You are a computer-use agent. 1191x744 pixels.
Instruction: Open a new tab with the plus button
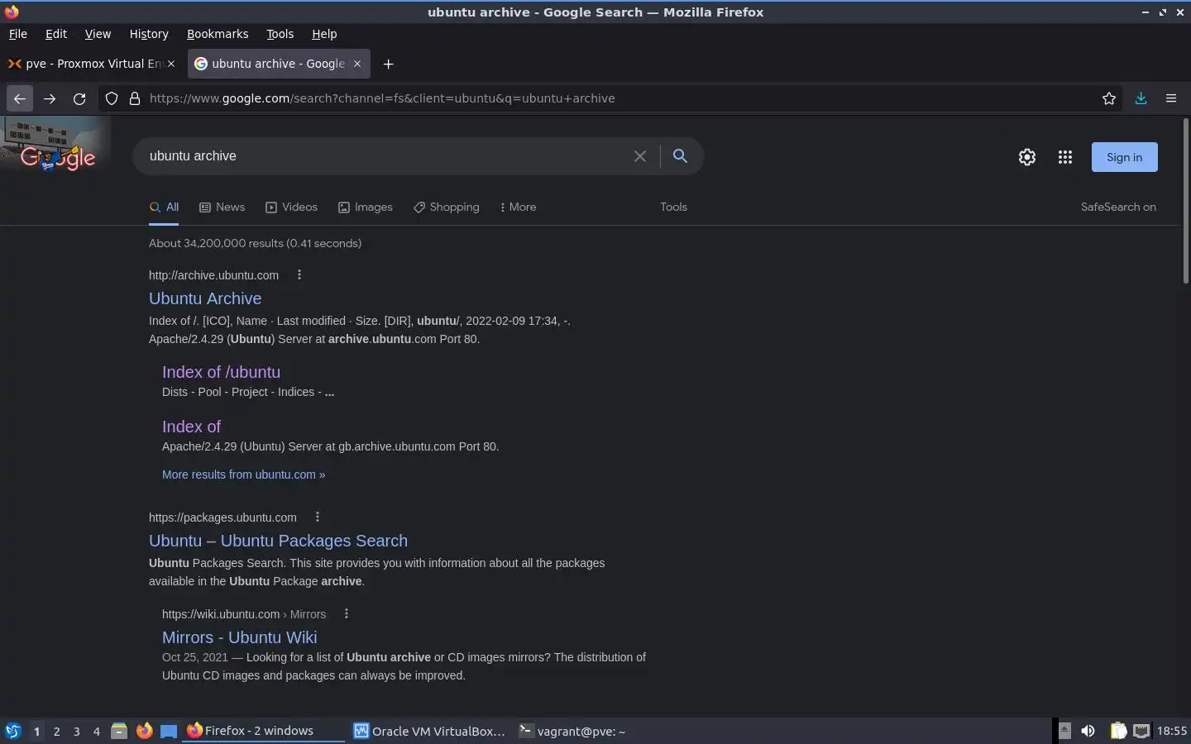pos(388,64)
